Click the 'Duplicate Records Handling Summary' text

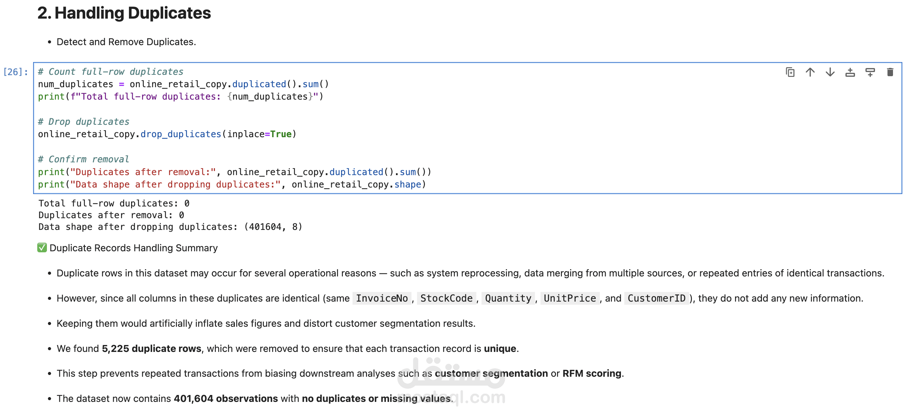133,248
